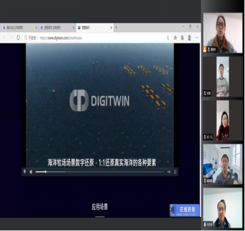The image size is (245, 231).
Task: Click the 在线咨询 online consultation button
Action: point(185,210)
